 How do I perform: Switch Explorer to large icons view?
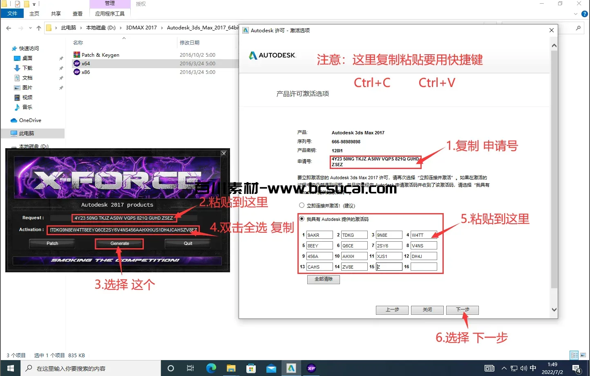click(x=583, y=355)
